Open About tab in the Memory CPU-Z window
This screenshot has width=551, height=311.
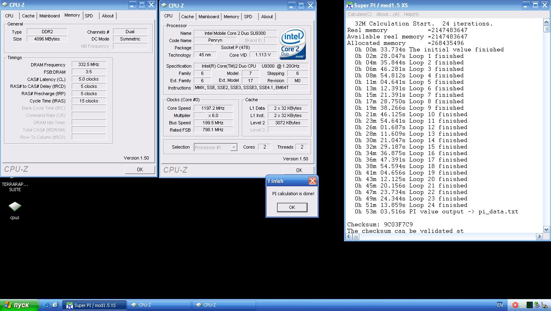coord(108,16)
